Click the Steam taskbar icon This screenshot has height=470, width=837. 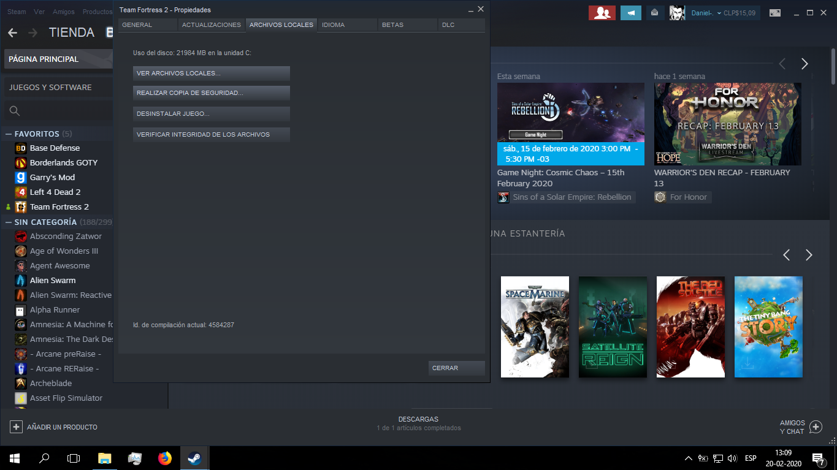(195, 458)
